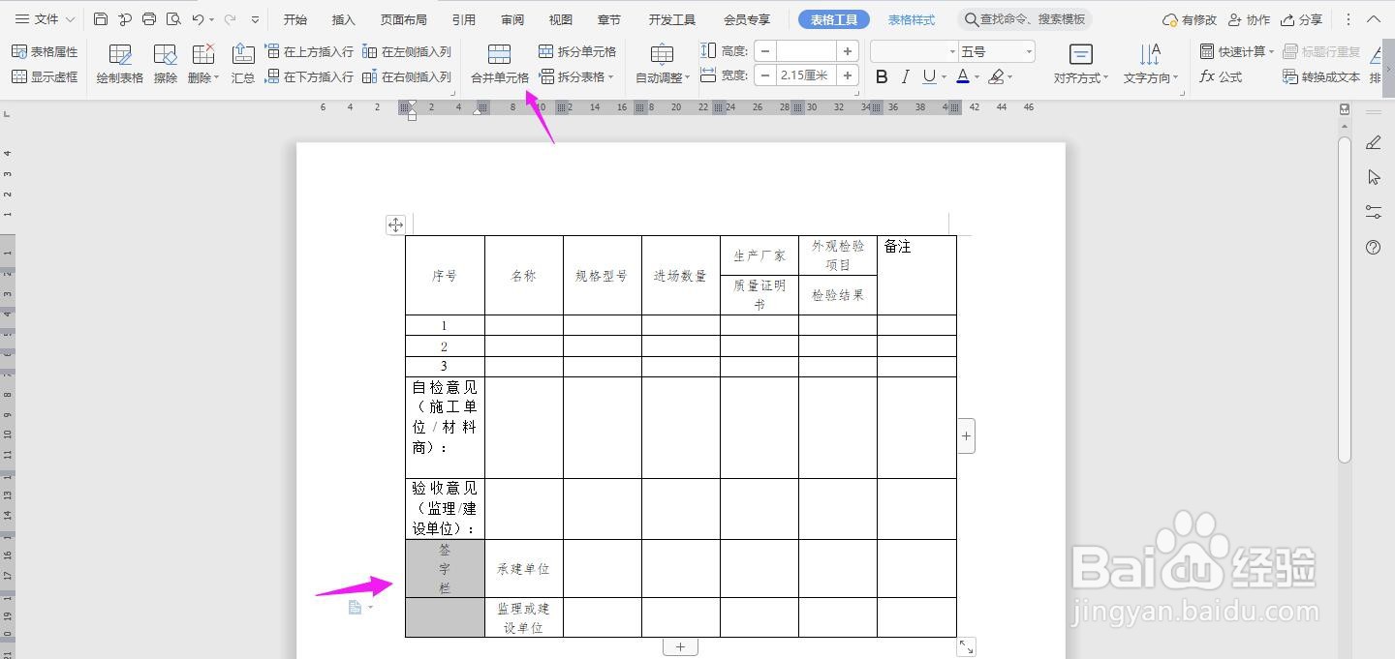
Task: Open the 删除 delete dropdown
Action: pos(202,64)
